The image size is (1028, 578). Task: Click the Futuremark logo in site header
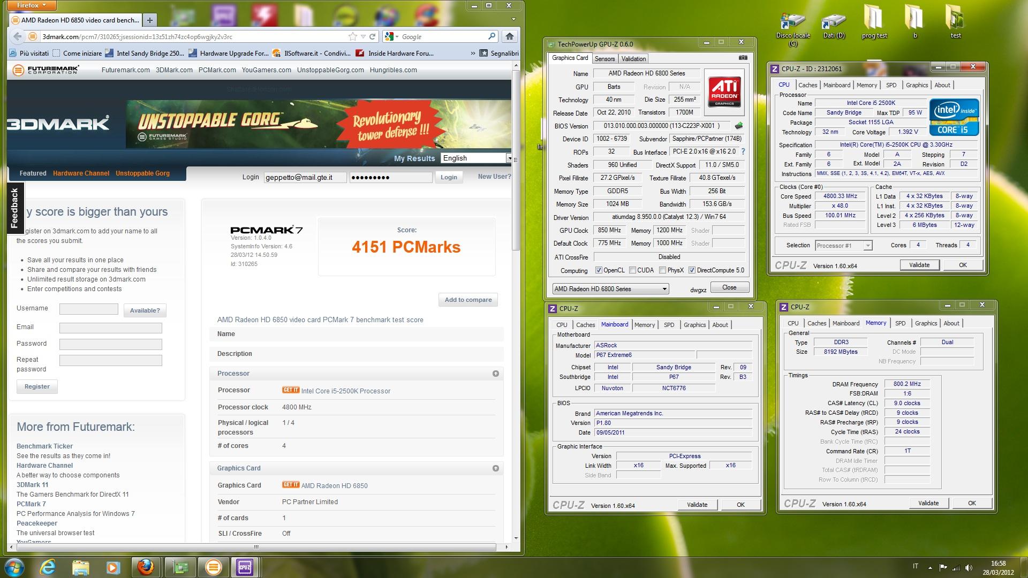click(46, 70)
